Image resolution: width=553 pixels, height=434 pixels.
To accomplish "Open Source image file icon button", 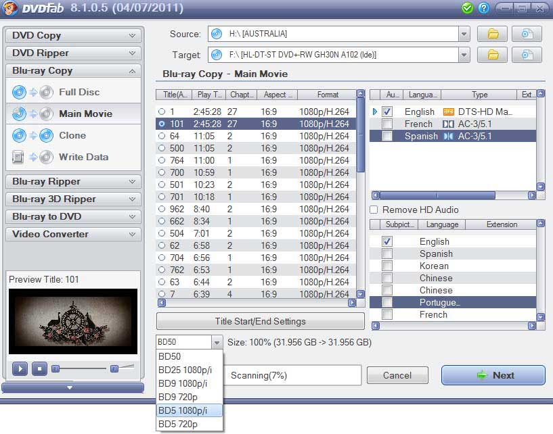I will pyautogui.click(x=527, y=34).
